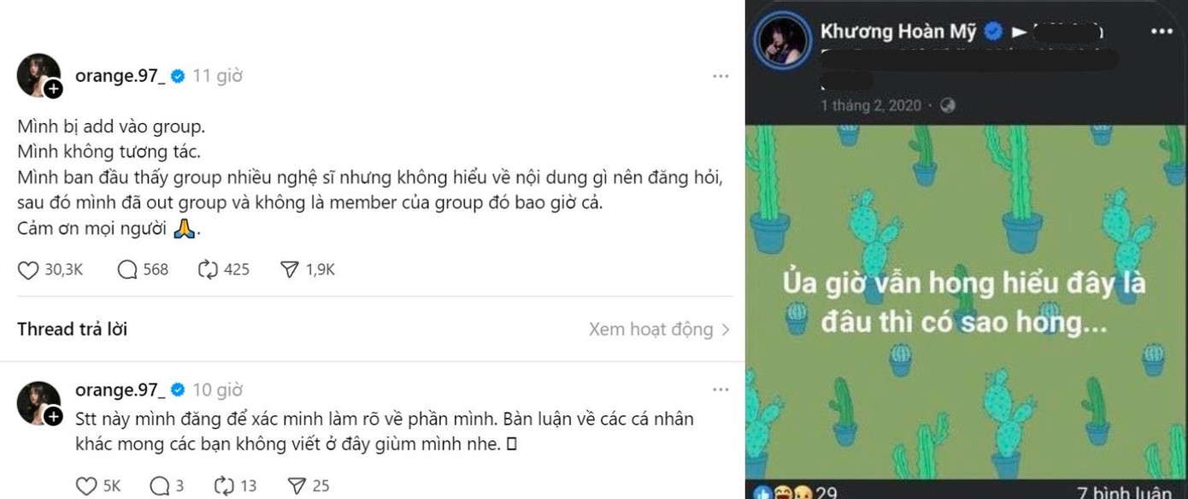This screenshot has width=1188, height=499.
Task: View the 7 bình luận comments
Action: pos(1125,492)
